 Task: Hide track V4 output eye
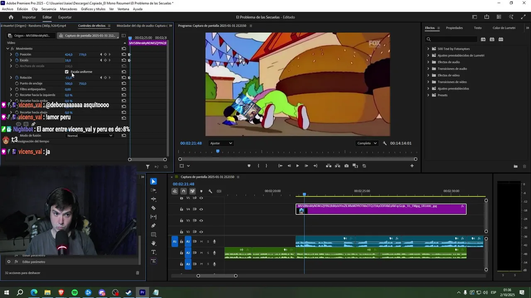click(201, 209)
